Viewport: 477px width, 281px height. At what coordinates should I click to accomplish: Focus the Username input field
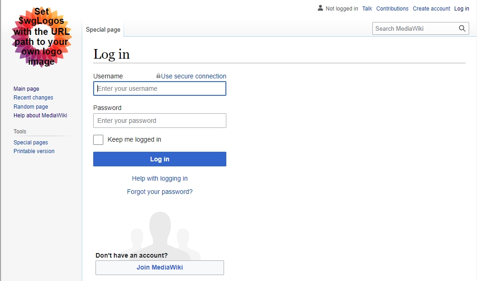click(160, 89)
